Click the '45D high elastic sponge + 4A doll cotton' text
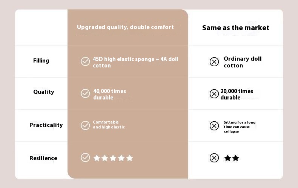This screenshot has height=188, width=298. (x=135, y=62)
